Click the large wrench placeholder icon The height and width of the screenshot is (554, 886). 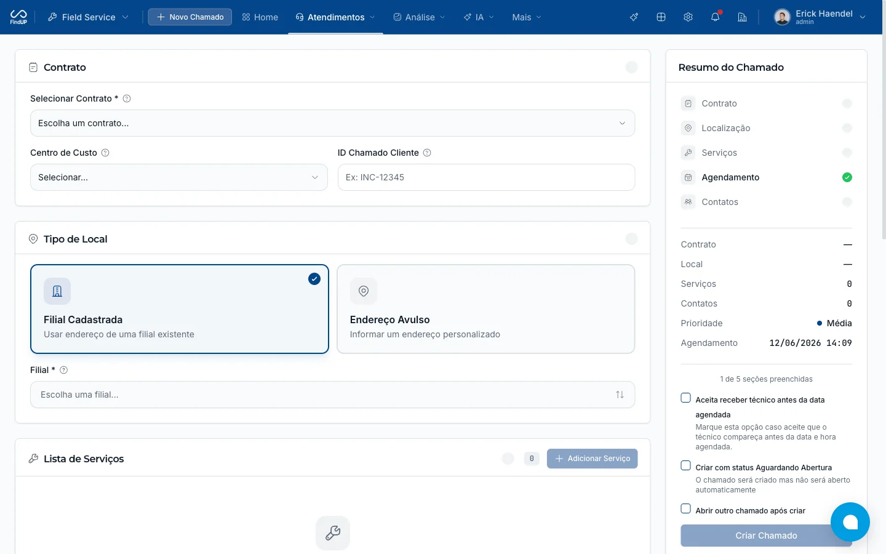[333, 533]
